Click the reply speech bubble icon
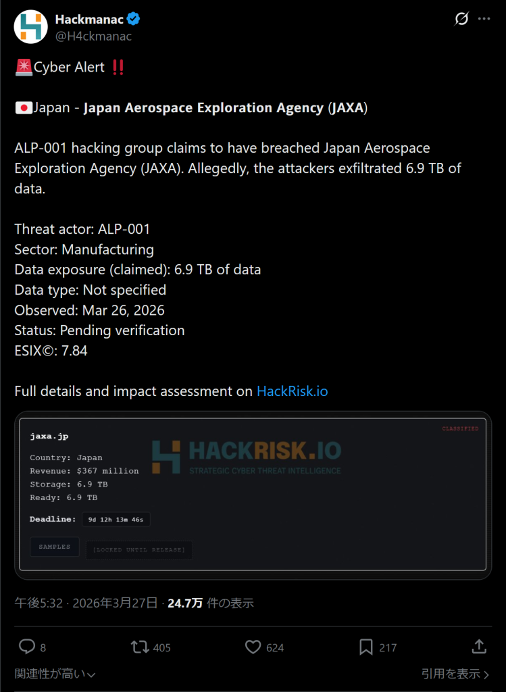The height and width of the screenshot is (692, 506). pos(26,647)
